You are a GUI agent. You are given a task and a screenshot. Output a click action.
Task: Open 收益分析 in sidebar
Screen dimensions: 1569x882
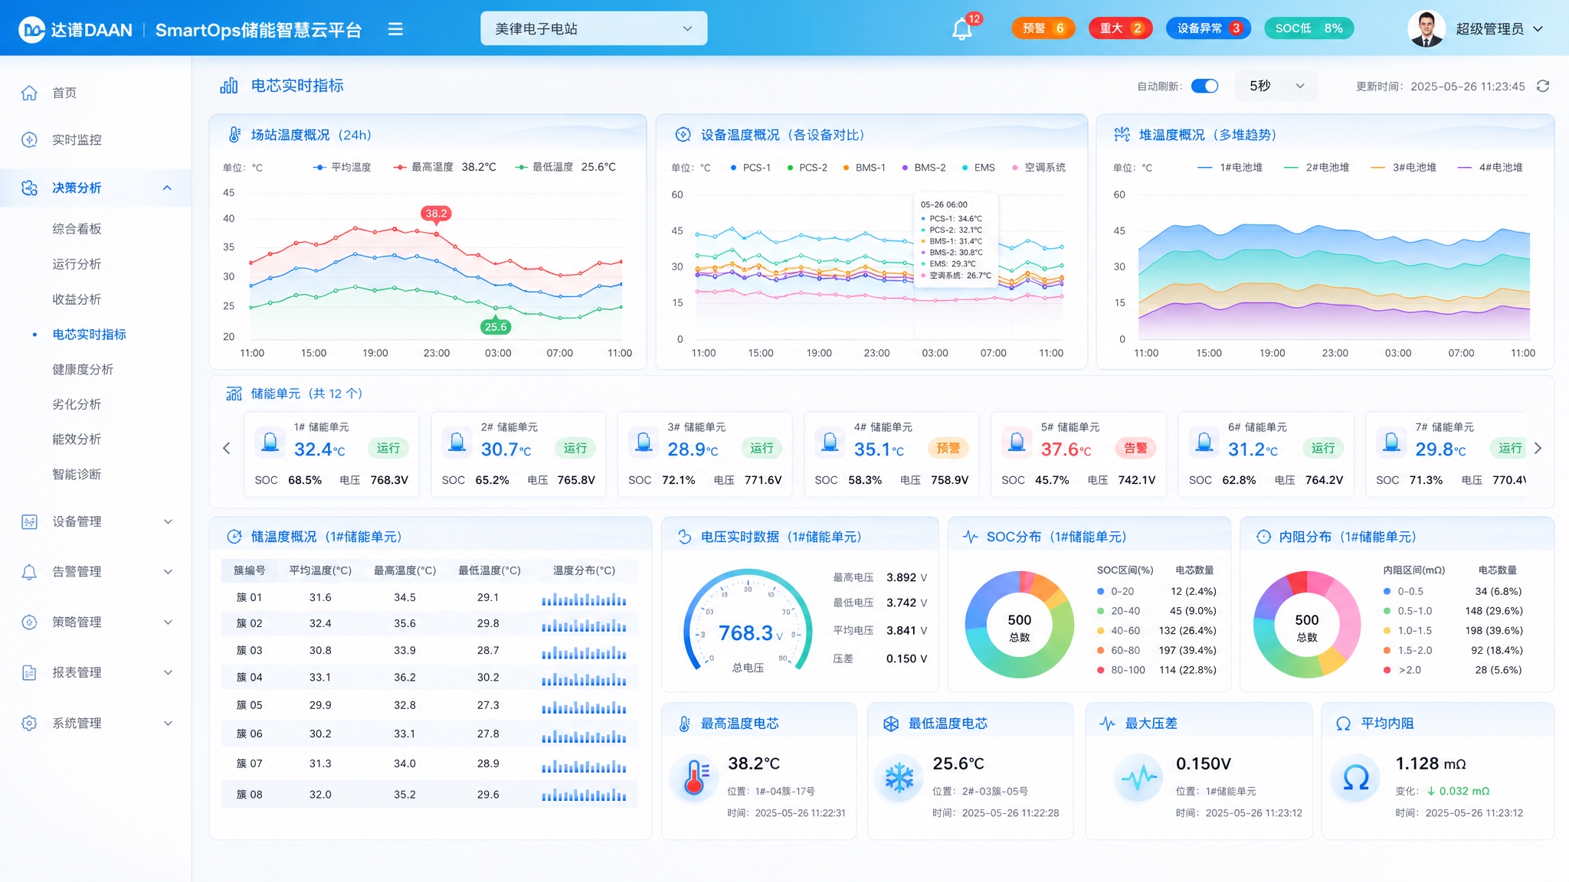pos(77,299)
